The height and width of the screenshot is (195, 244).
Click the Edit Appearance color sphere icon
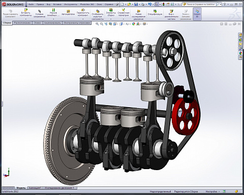point(134,24)
